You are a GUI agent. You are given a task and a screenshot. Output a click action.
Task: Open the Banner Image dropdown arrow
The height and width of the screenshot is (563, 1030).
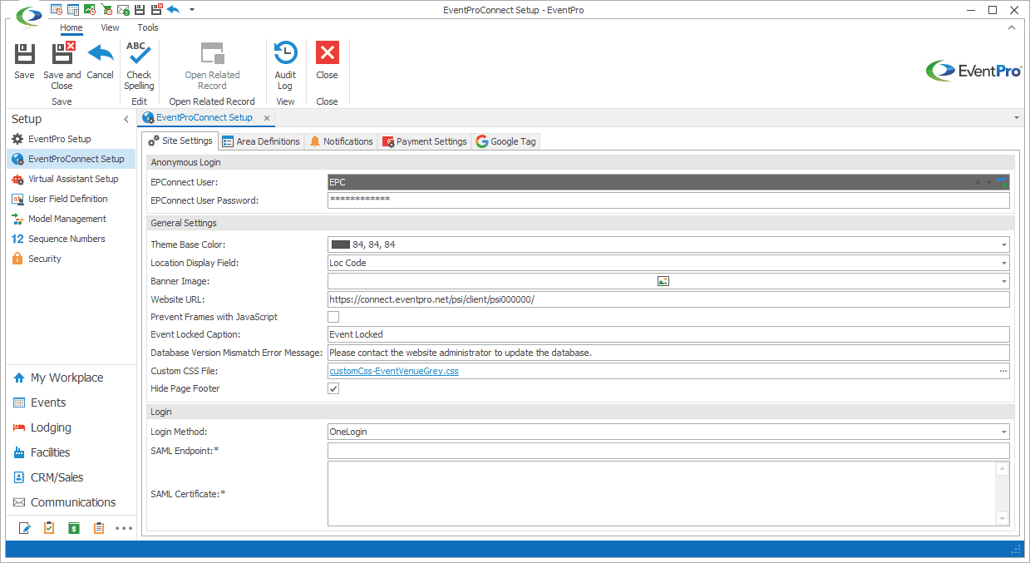coord(1004,281)
